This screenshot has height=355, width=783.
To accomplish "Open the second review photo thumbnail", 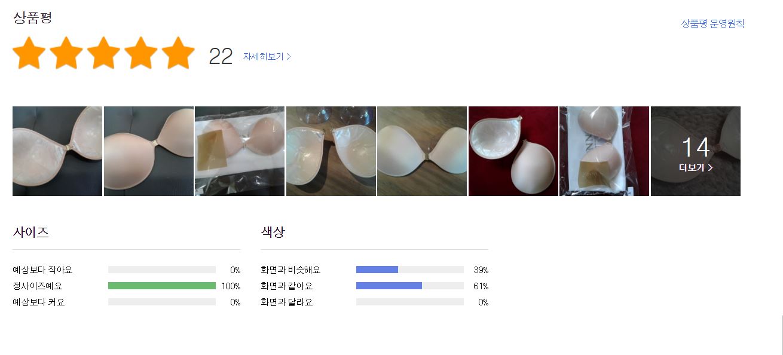I will coord(149,151).
